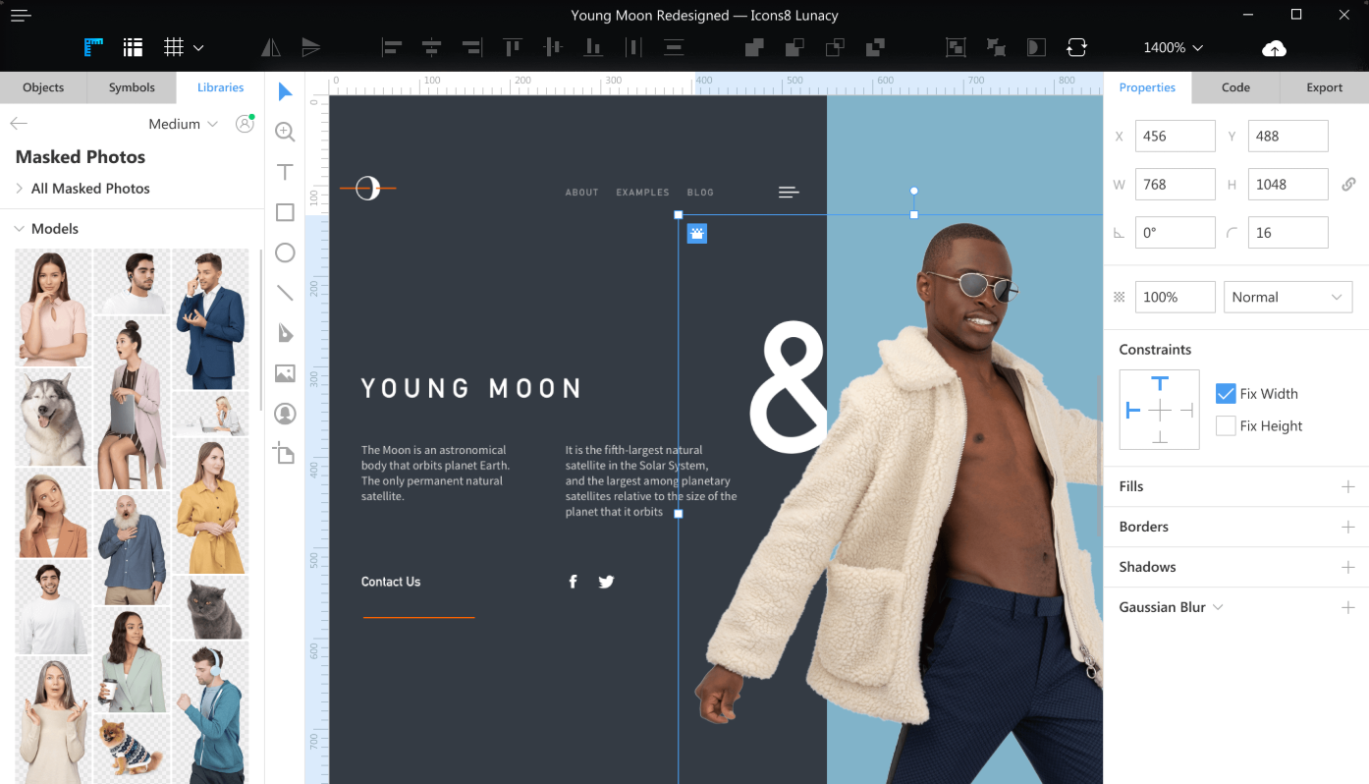This screenshot has width=1369, height=784.
Task: Choose the Oval shape tool
Action: pyautogui.click(x=285, y=252)
